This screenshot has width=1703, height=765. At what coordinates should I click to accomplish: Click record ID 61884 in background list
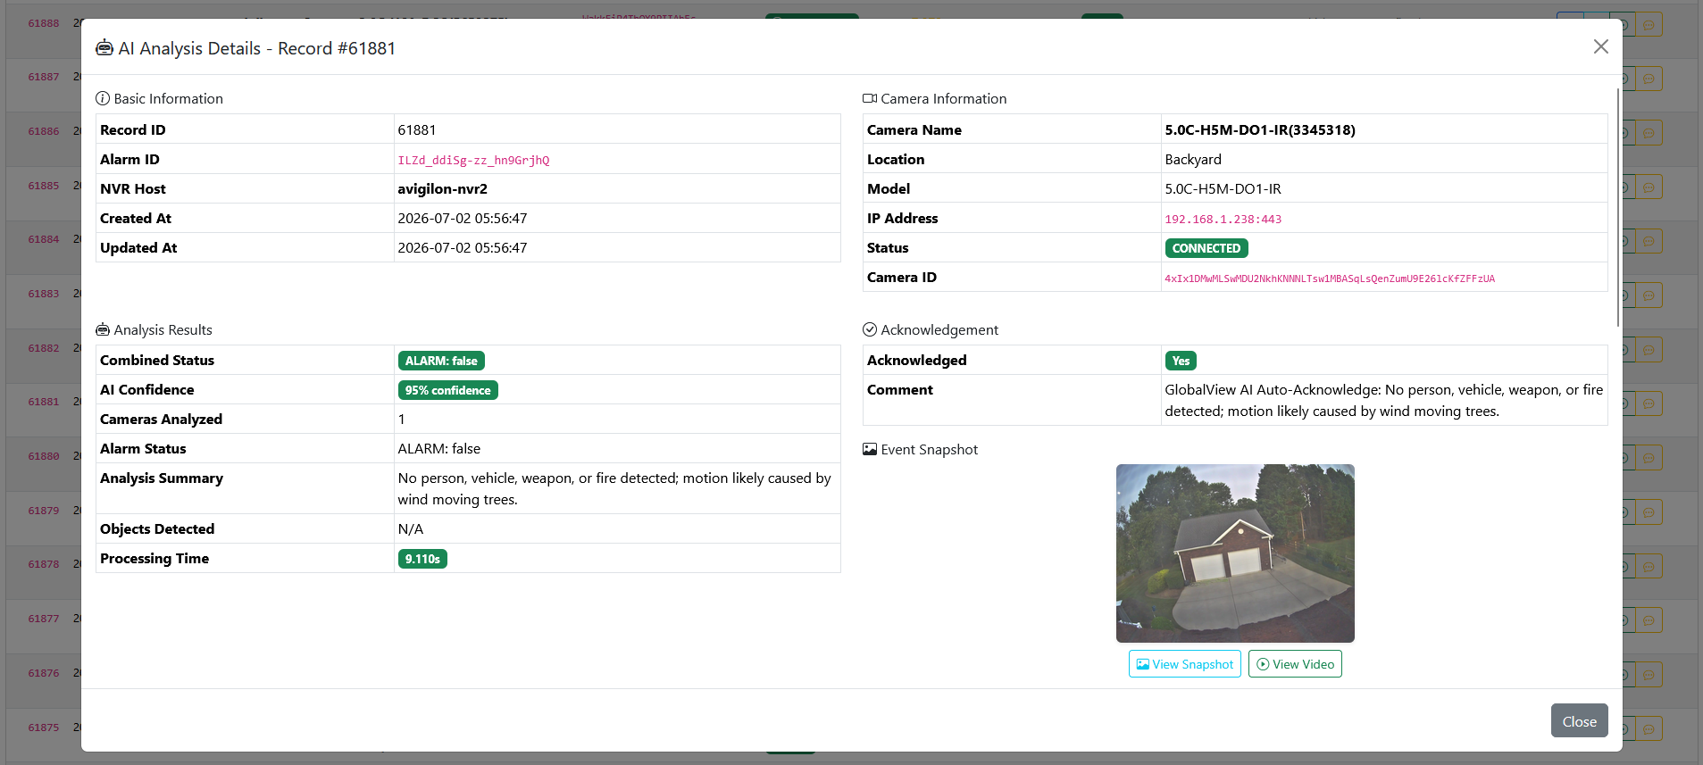click(44, 239)
